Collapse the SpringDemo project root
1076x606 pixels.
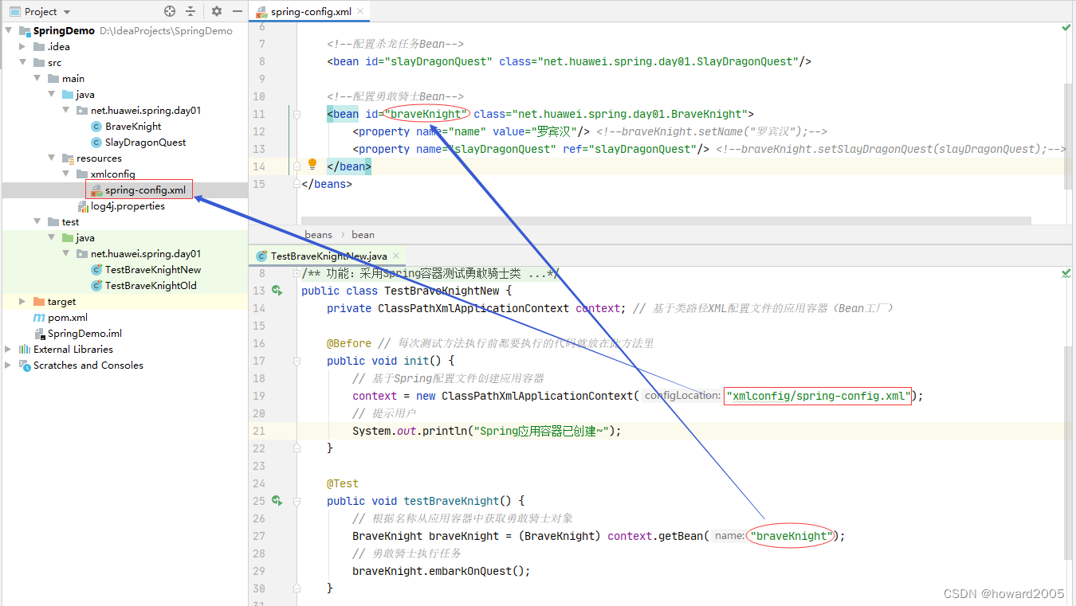(9, 30)
